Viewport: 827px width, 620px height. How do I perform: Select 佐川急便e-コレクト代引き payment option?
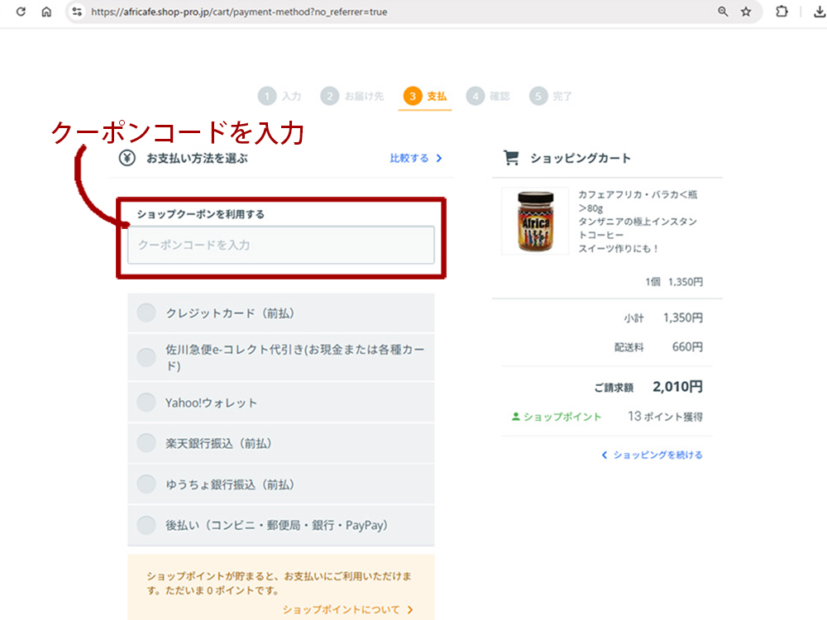(146, 357)
